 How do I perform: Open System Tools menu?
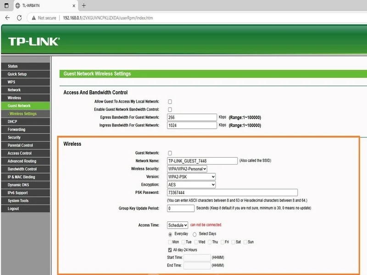26,201
